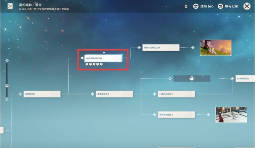Click filled diamond marker of highlighted node
This screenshot has height=148, width=255.
click(82, 58)
